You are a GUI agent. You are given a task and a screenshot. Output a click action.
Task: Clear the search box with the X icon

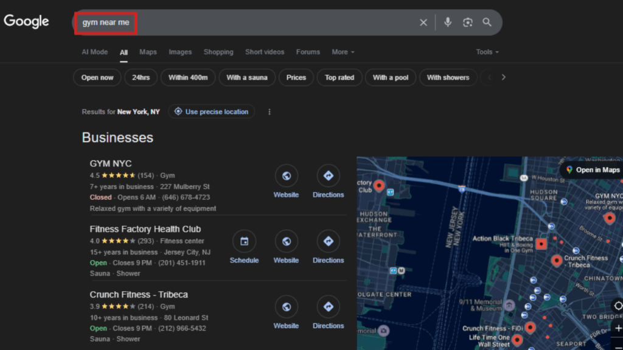(x=423, y=22)
